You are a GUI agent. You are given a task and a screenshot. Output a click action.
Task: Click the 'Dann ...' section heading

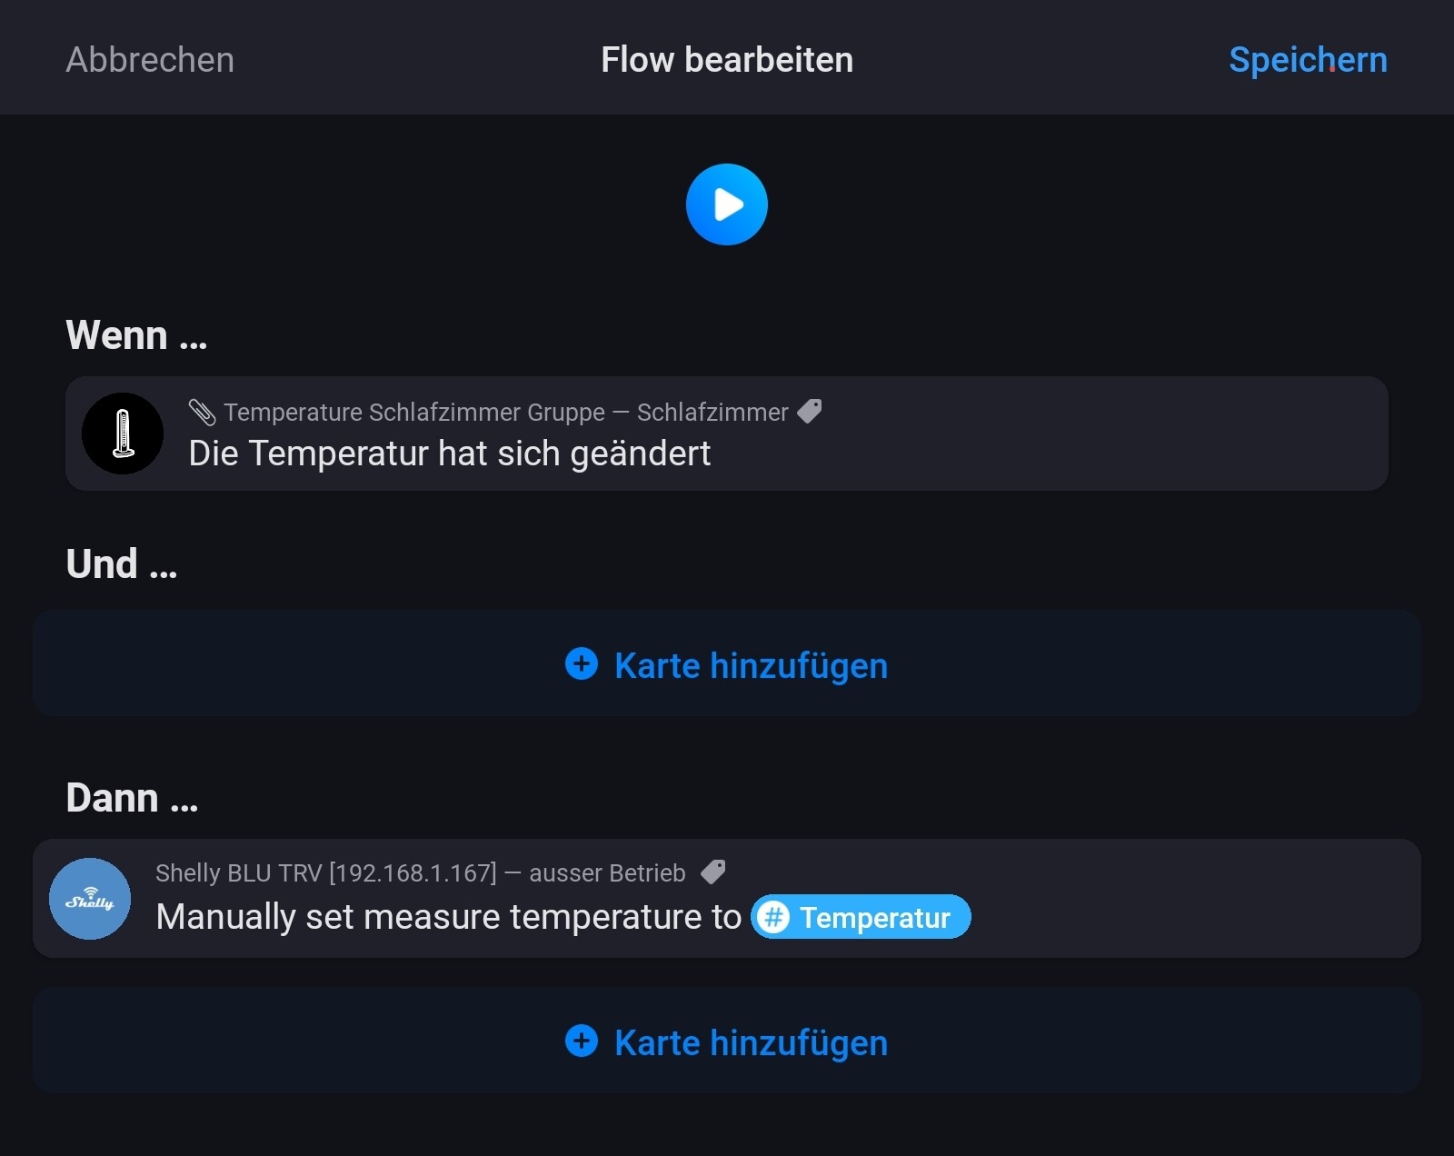132,798
